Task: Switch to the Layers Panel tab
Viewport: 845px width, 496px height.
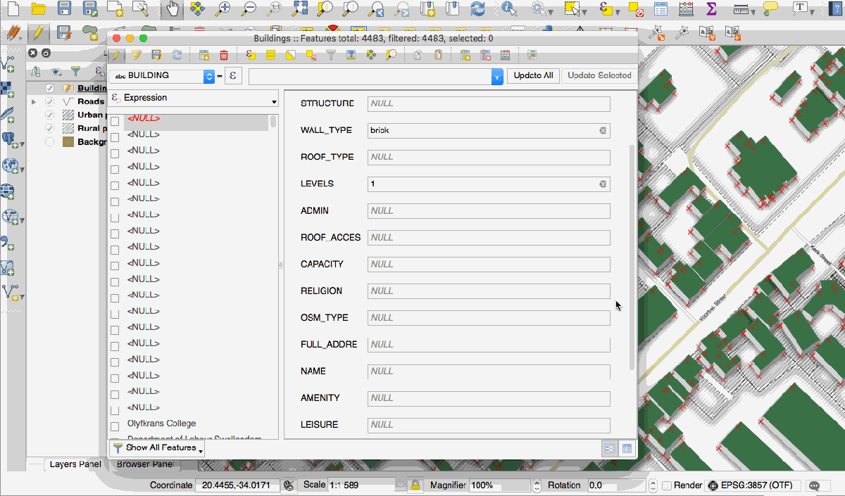Action: (x=75, y=464)
